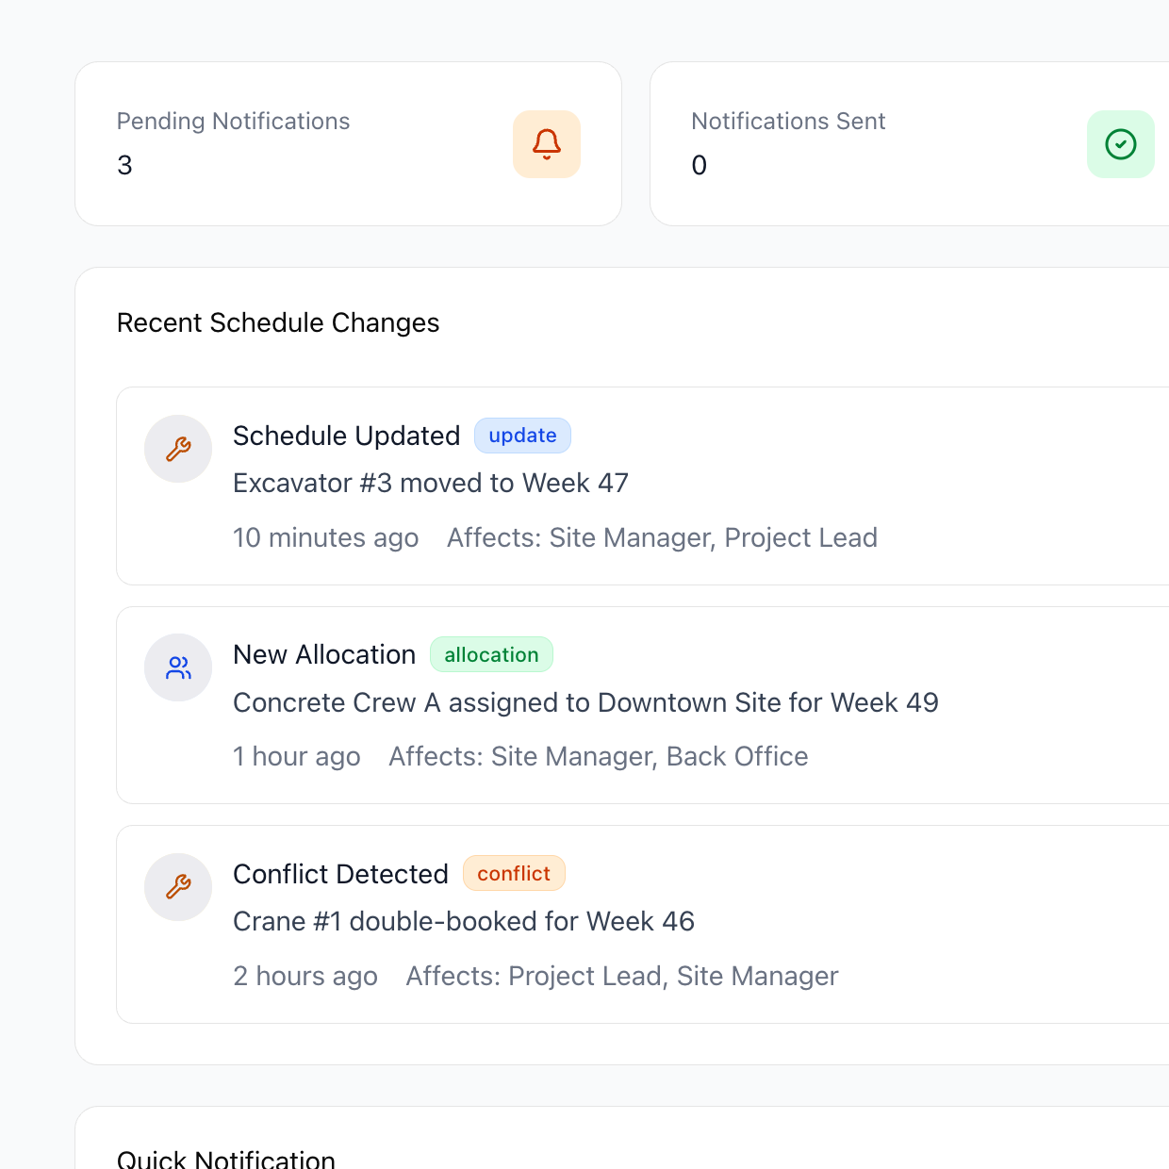The width and height of the screenshot is (1169, 1169).
Task: Click the '10 minutes ago' timestamp
Action: click(326, 537)
